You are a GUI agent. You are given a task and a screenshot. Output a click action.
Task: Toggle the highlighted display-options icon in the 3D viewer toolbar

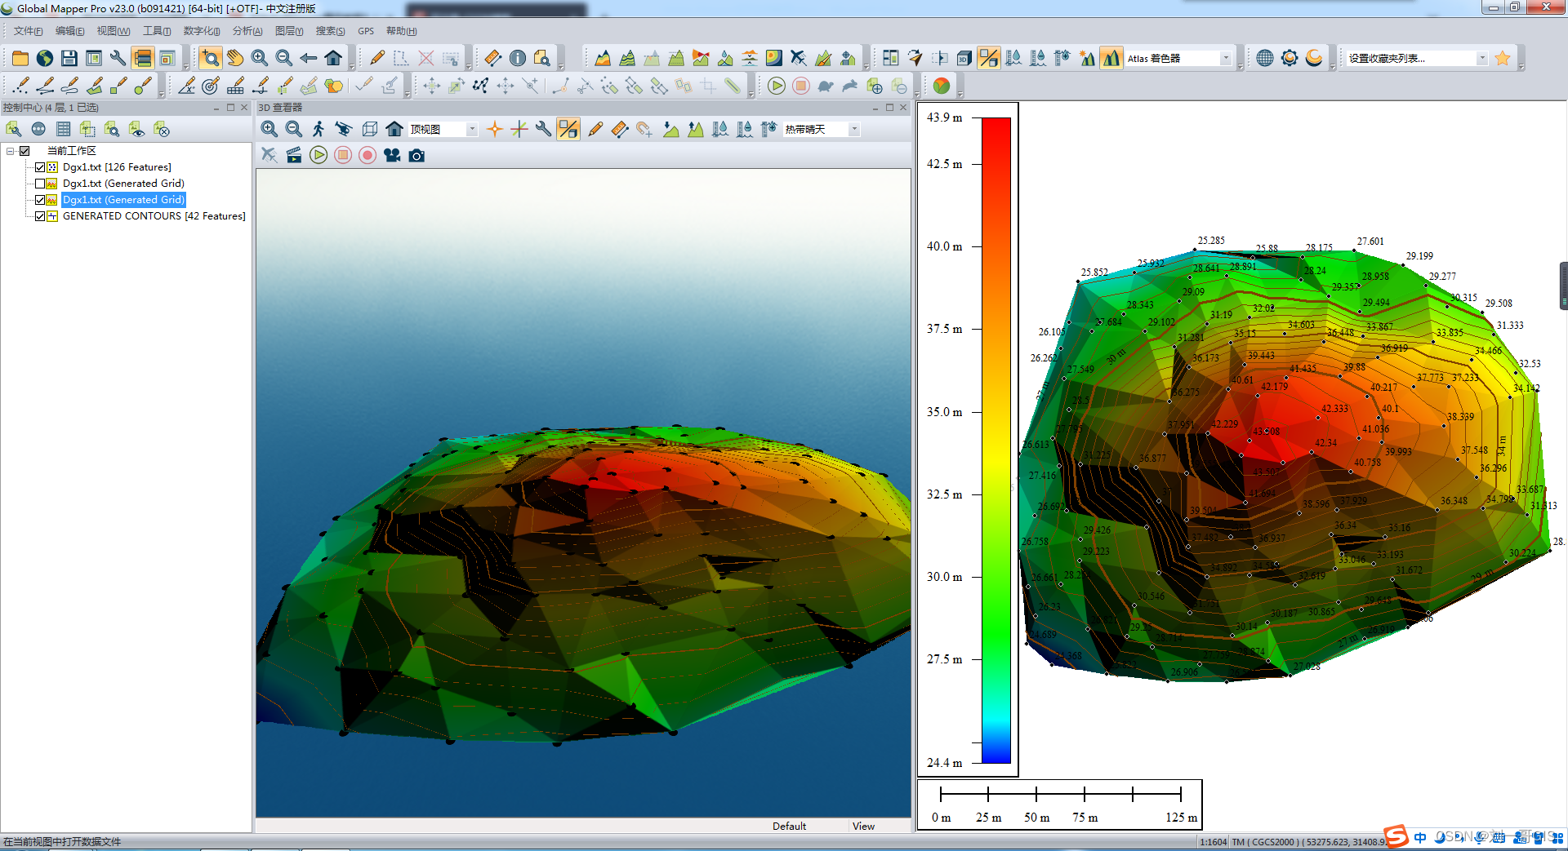click(x=568, y=129)
